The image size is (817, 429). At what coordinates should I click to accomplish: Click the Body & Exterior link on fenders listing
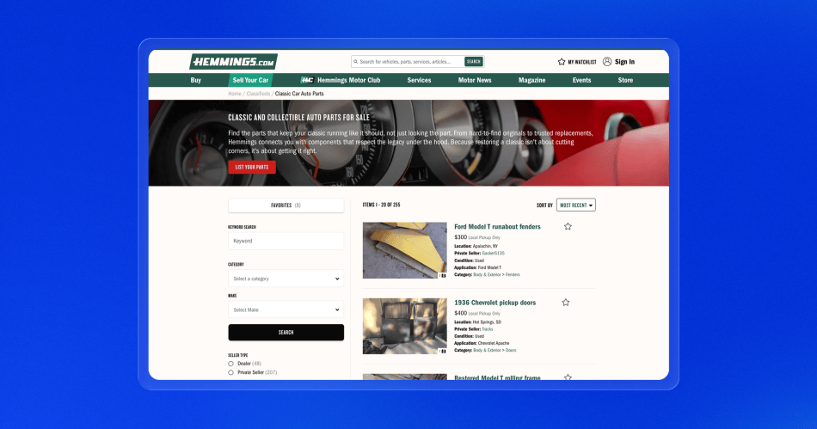(487, 274)
